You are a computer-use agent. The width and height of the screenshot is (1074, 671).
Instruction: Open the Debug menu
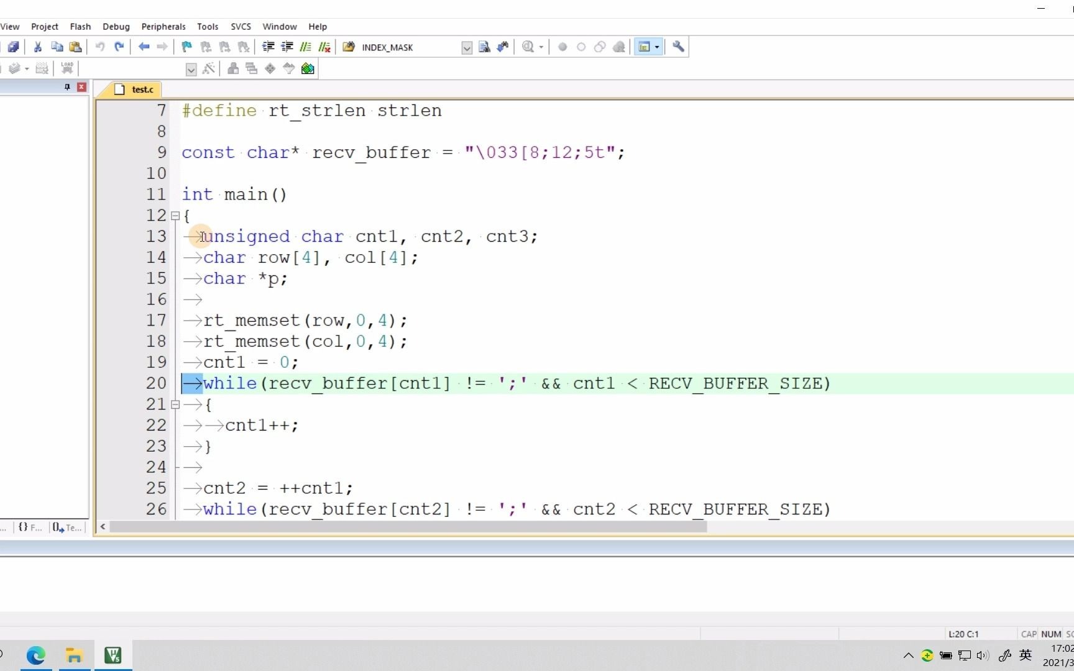click(x=116, y=27)
